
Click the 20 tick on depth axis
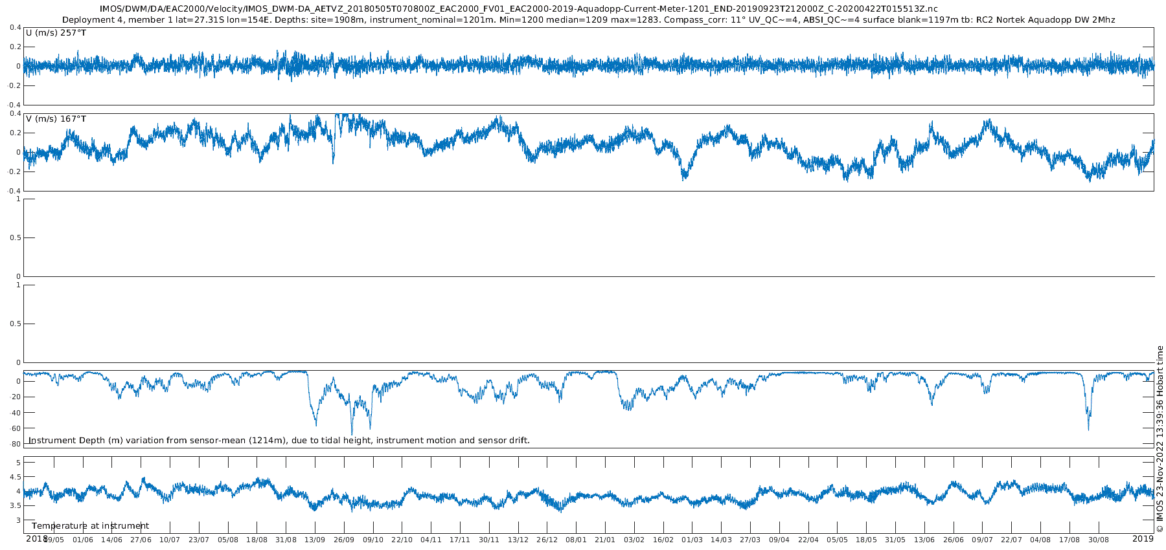[x=16, y=397]
